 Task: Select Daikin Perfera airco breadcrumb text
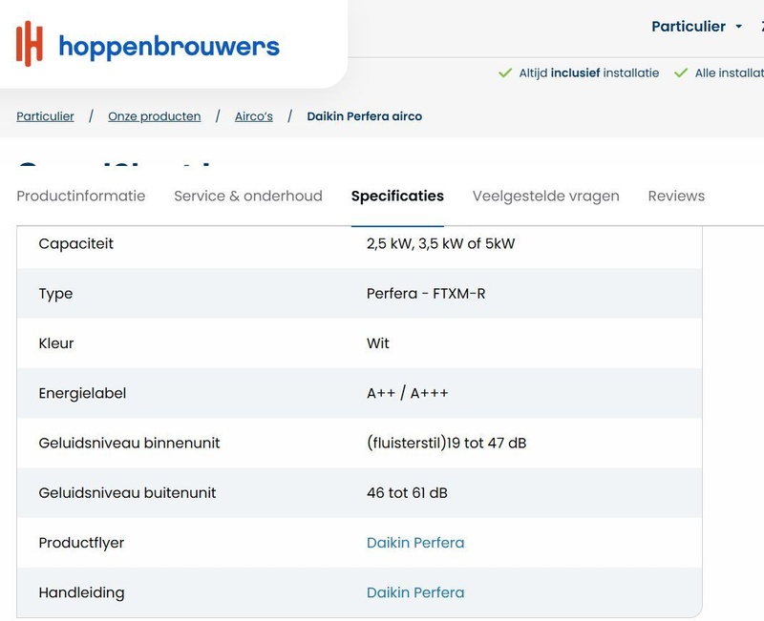click(x=365, y=116)
